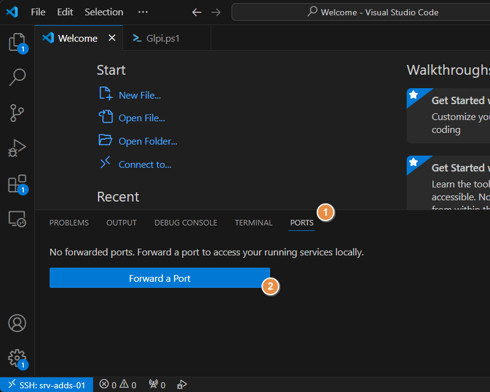Open the Accounts menu icon
Screen dimensions: 490x392
point(17,323)
